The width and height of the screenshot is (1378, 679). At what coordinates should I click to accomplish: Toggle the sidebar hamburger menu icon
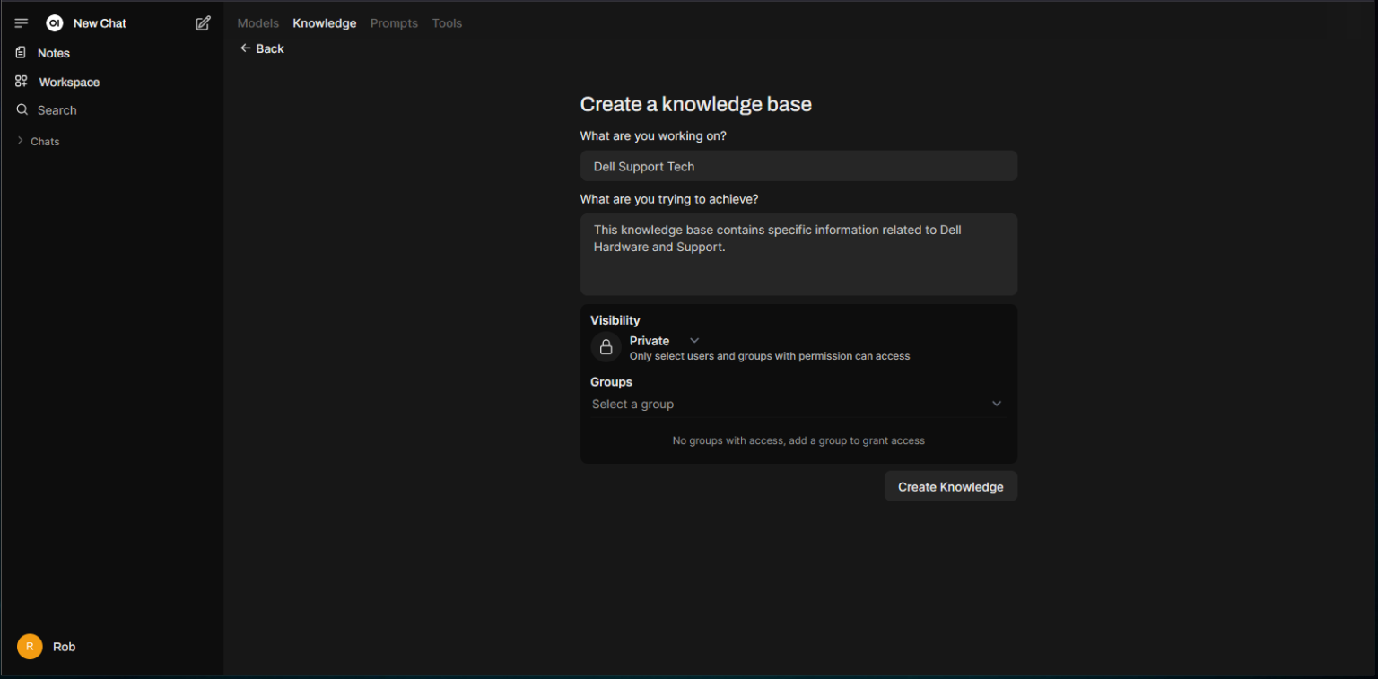pyautogui.click(x=22, y=23)
